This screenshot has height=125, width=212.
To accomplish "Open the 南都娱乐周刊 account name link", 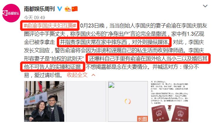I will (39, 9).
